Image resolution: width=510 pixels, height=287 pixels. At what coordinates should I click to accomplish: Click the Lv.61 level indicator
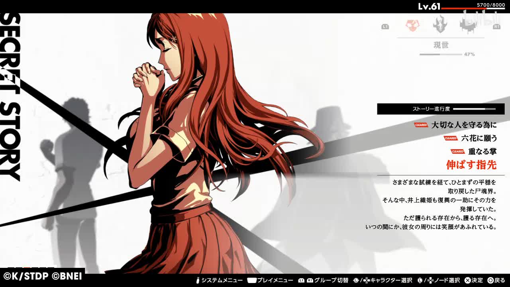[429, 6]
